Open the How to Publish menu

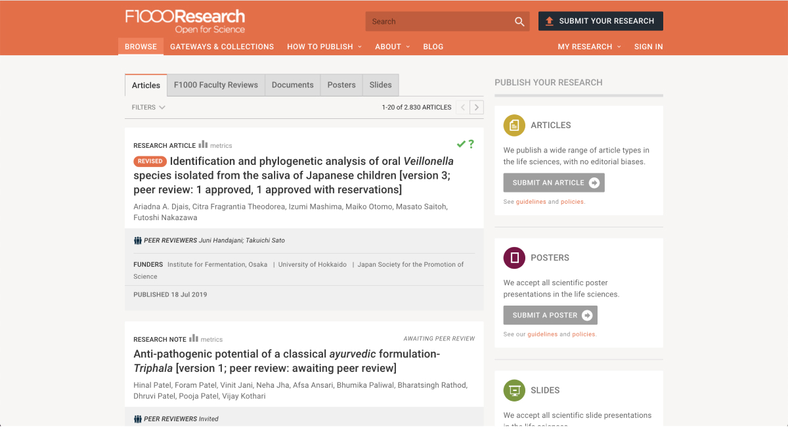pos(324,47)
